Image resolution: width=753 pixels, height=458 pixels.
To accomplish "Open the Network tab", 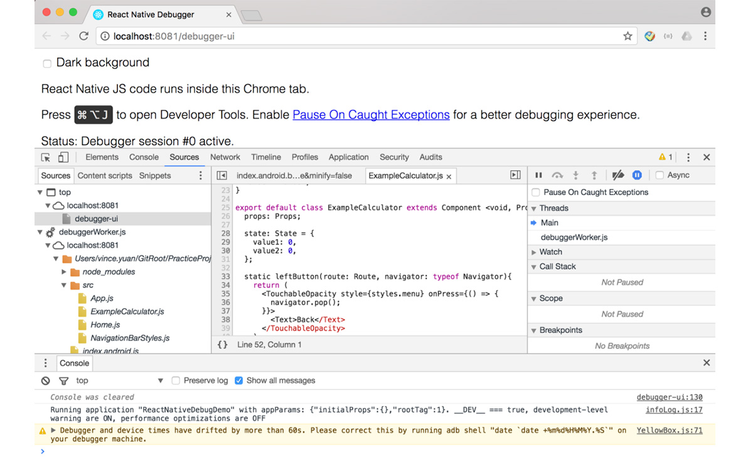I will click(225, 157).
